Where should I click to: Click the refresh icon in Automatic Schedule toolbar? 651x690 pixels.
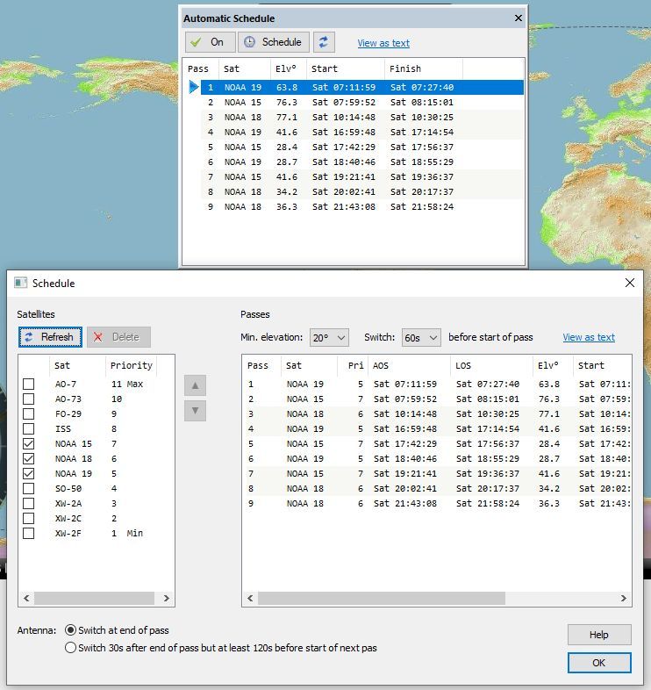click(x=325, y=42)
